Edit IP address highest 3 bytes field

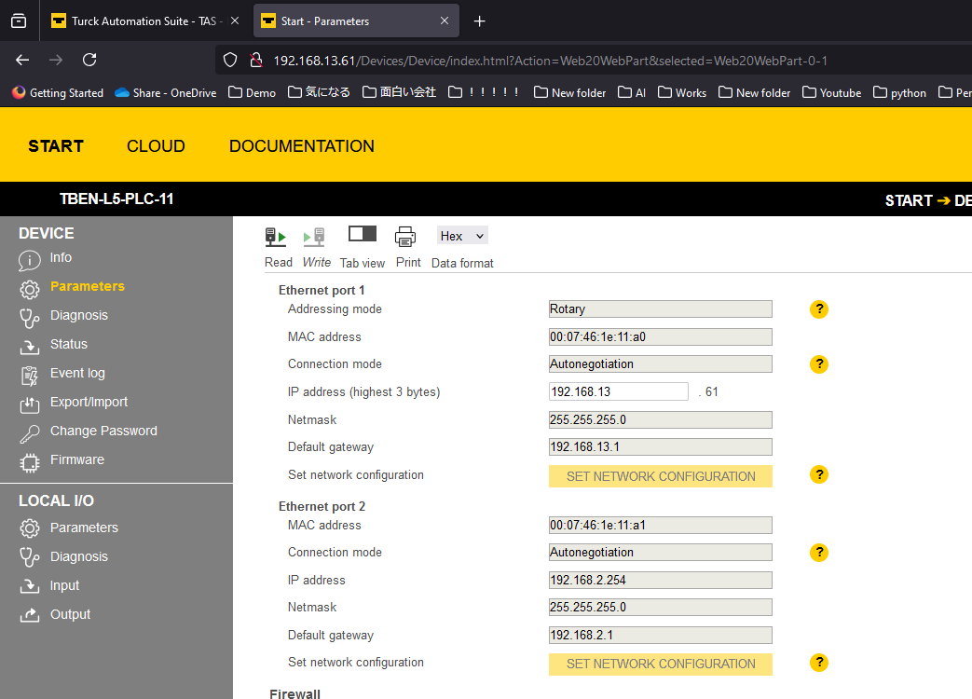(x=618, y=391)
